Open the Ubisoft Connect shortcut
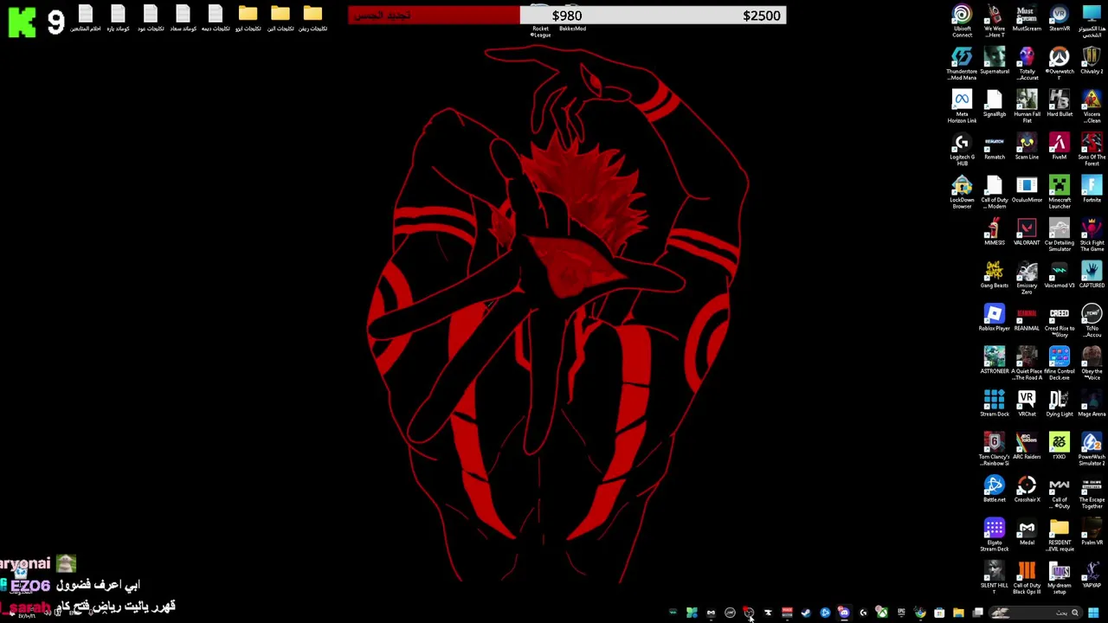This screenshot has width=1108, height=623. pyautogui.click(x=962, y=21)
